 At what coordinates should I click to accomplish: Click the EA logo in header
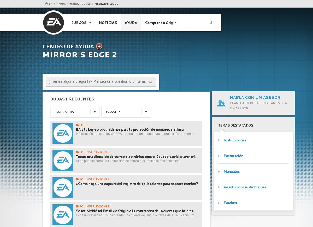[54, 22]
